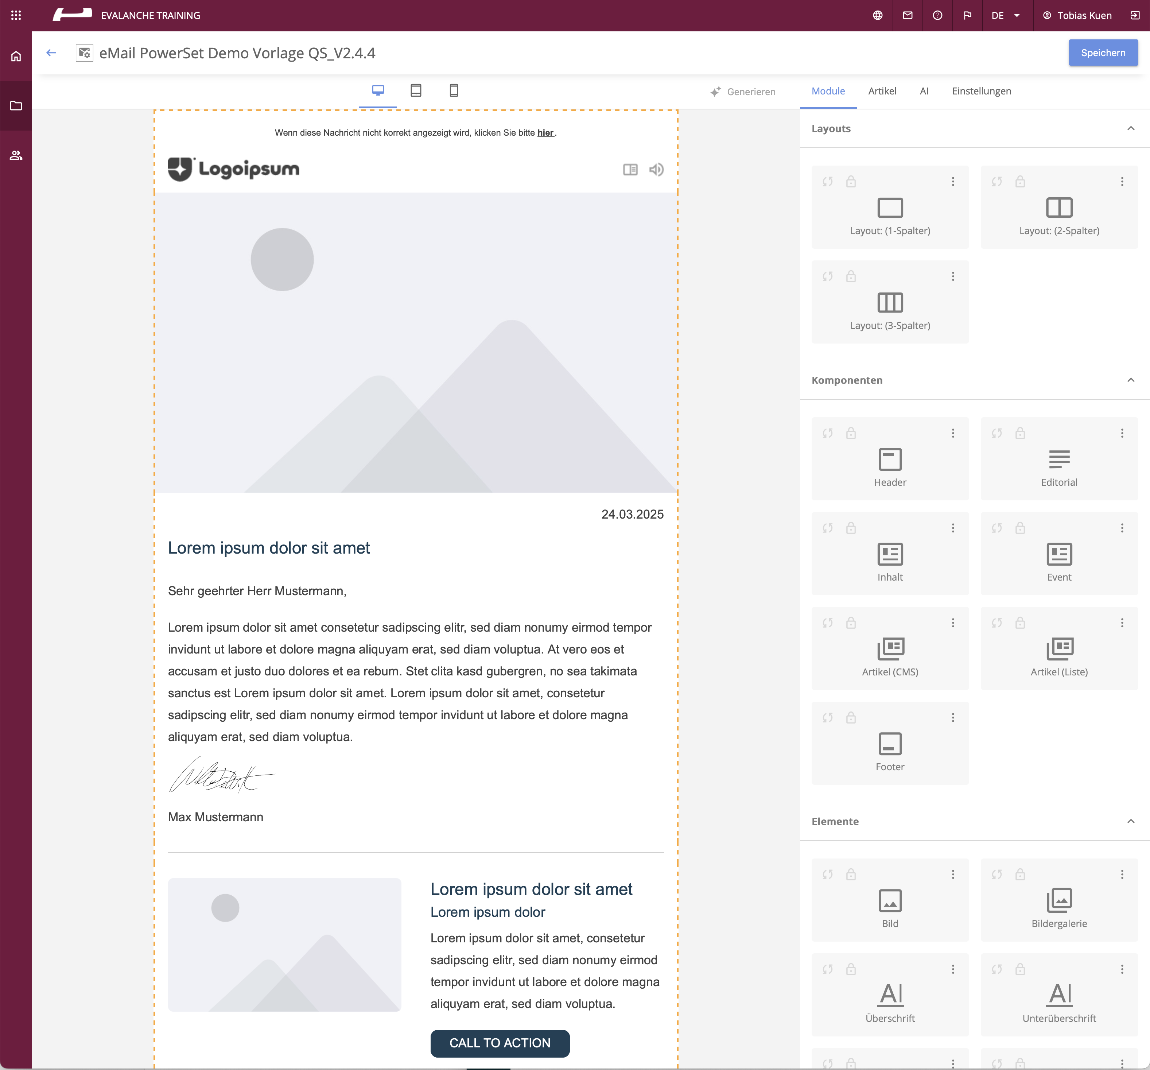Select the Artikel (Liste) component
The width and height of the screenshot is (1150, 1070).
click(x=1059, y=649)
